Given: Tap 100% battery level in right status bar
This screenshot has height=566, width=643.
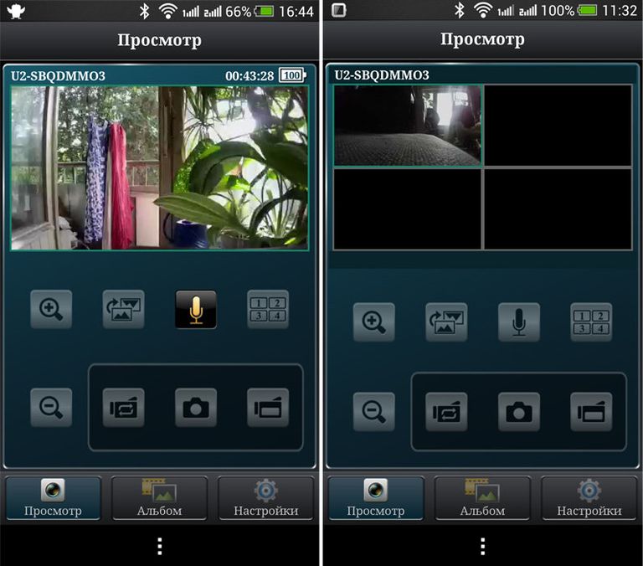Looking at the screenshot, I should (x=558, y=10).
